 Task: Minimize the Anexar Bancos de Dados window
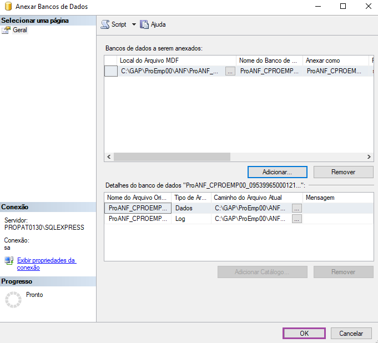318,6
